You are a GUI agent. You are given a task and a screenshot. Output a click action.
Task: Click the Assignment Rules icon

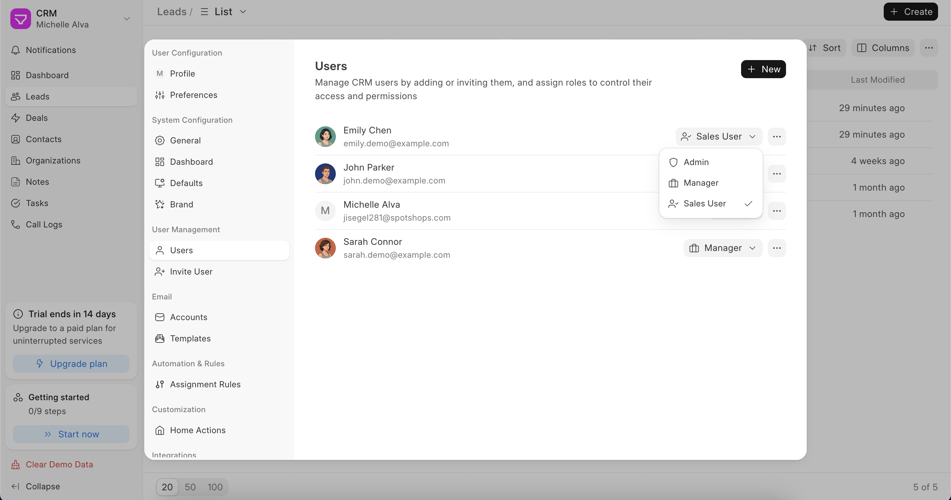tap(159, 384)
